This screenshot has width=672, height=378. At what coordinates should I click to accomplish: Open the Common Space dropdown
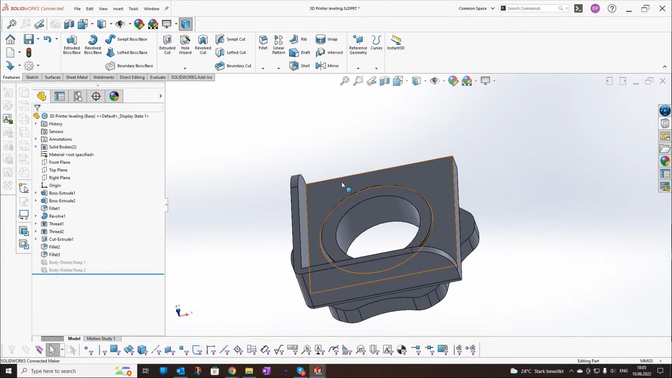(492, 8)
